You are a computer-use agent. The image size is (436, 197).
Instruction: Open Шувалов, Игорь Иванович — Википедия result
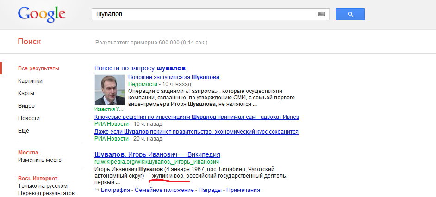(x=157, y=154)
